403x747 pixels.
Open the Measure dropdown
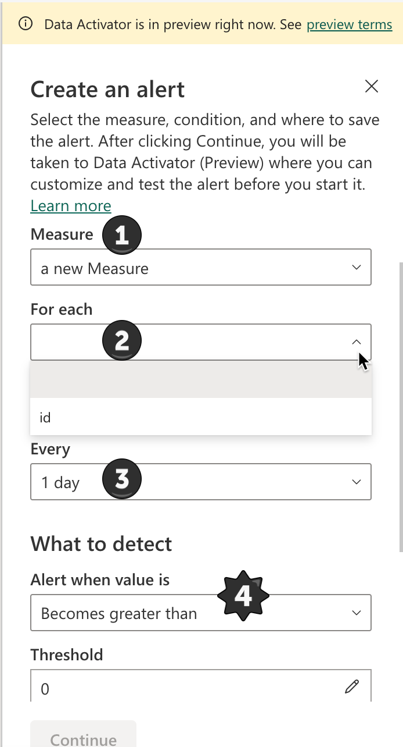pyautogui.click(x=356, y=267)
